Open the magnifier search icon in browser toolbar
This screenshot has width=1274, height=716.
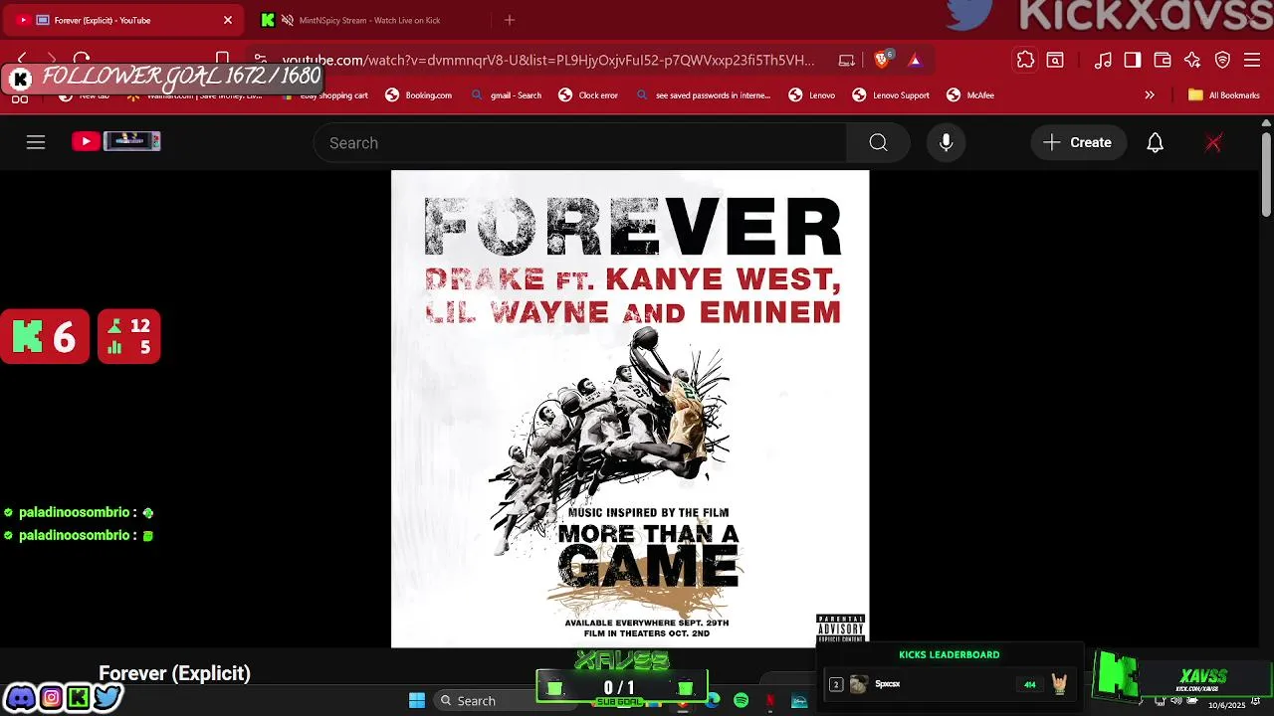[x=1055, y=61]
